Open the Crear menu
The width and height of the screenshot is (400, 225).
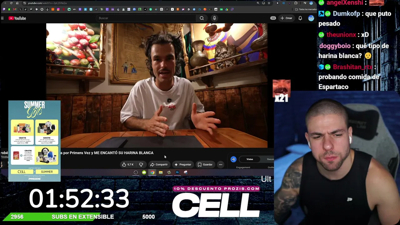(286, 18)
